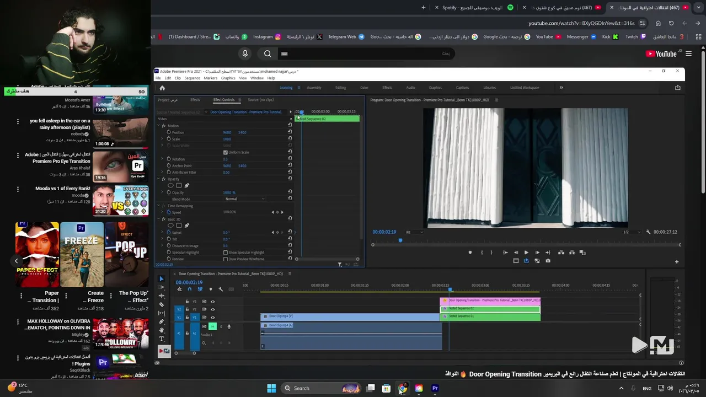Reset the Position parameter in Effect Controls
The height and width of the screenshot is (397, 706).
tap(290, 132)
